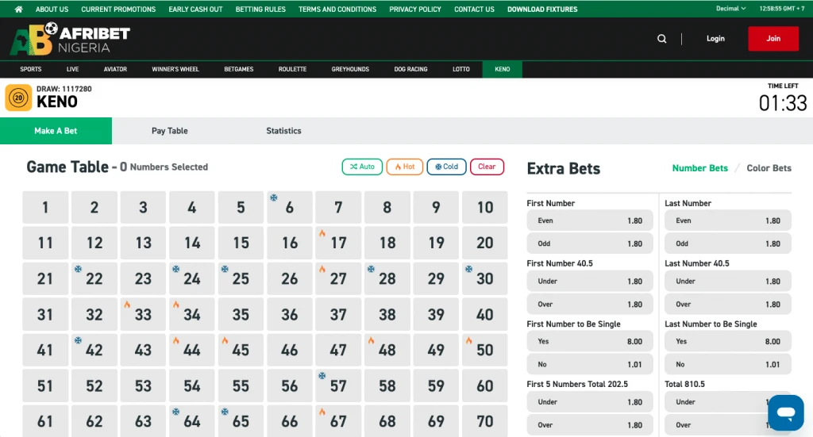Click the yellow Keno 20 ball icon
This screenshot has height=437, width=813.
[x=18, y=98]
